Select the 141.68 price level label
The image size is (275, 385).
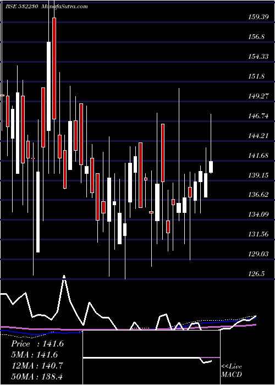click(258, 156)
